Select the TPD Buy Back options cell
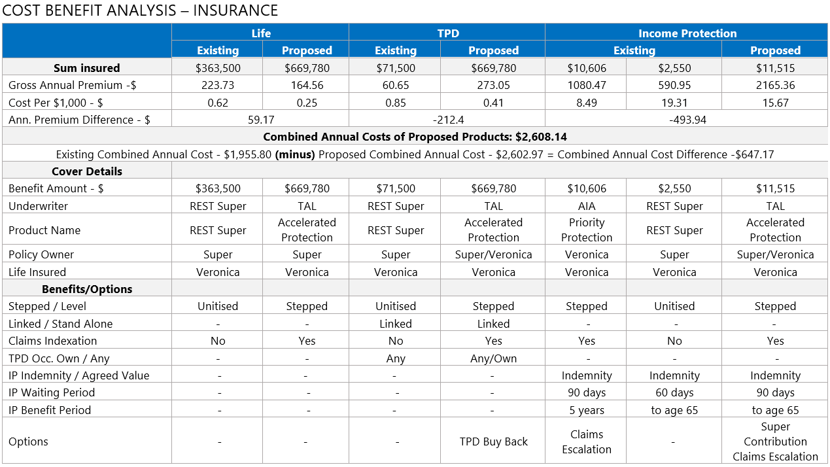The height and width of the screenshot is (467, 830). (493, 441)
